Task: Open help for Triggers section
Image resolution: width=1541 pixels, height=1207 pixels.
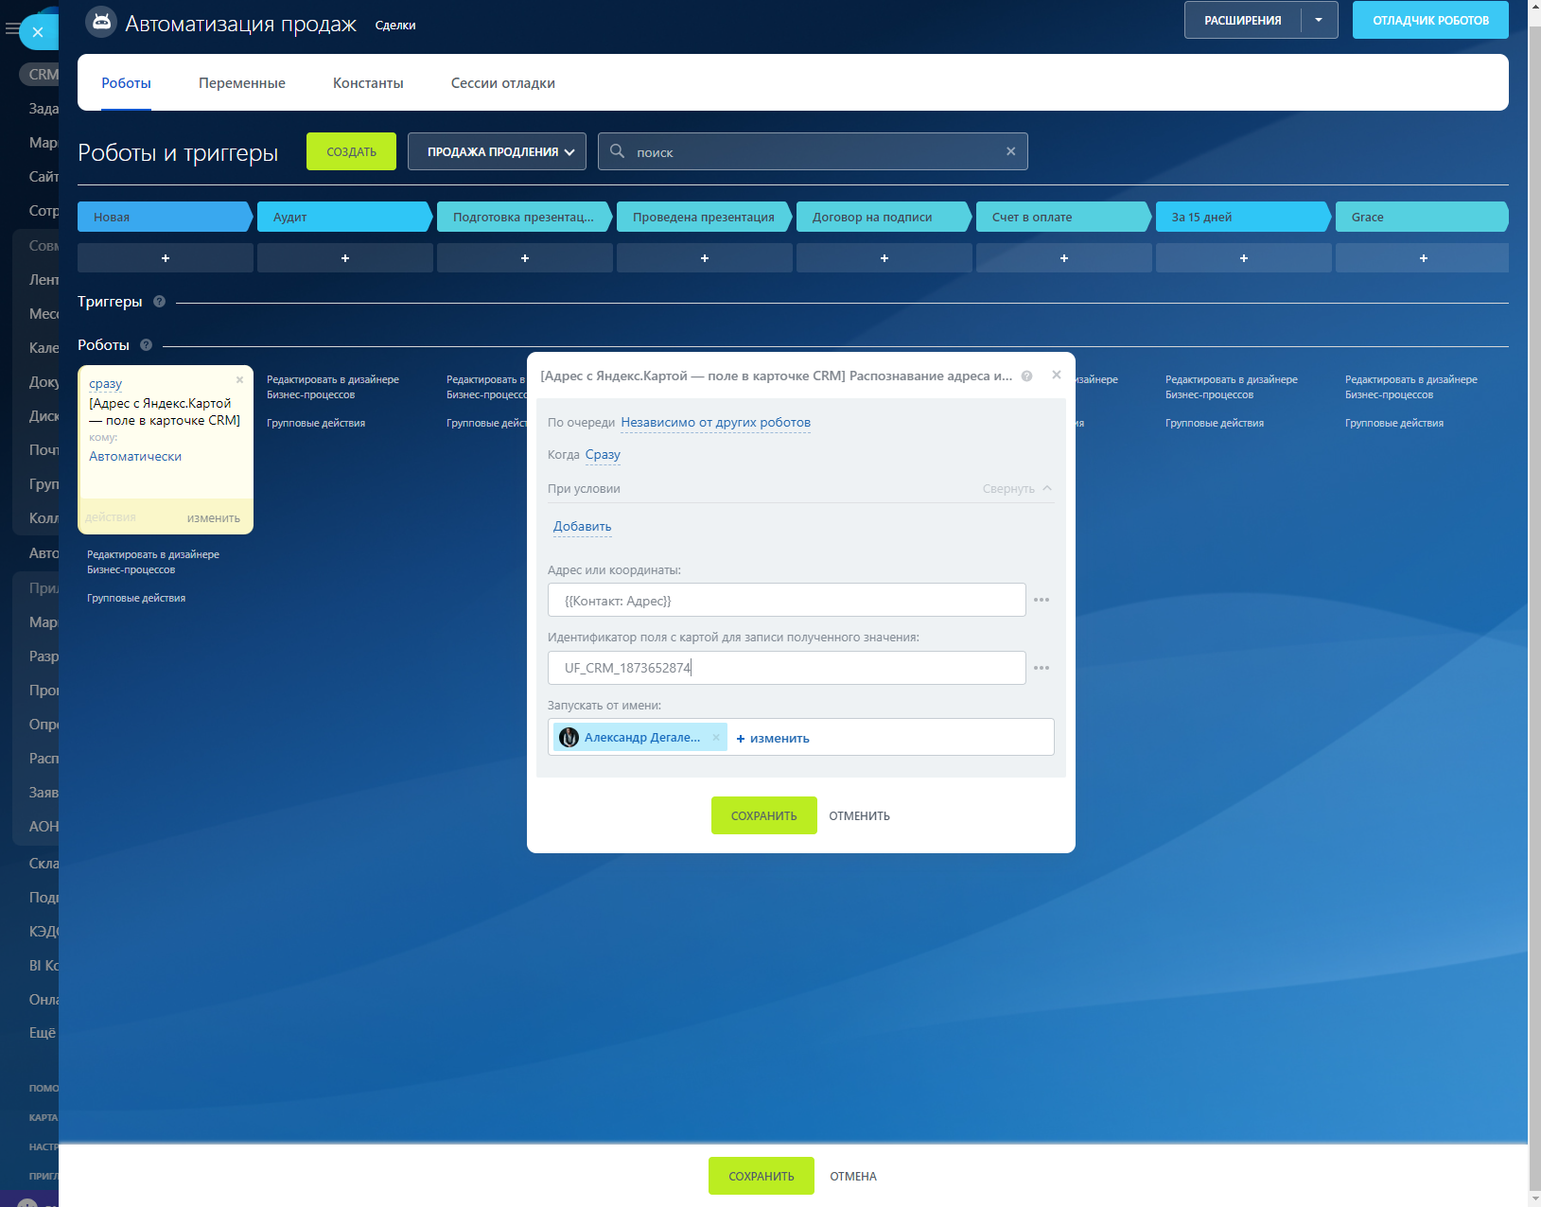Action: click(159, 302)
